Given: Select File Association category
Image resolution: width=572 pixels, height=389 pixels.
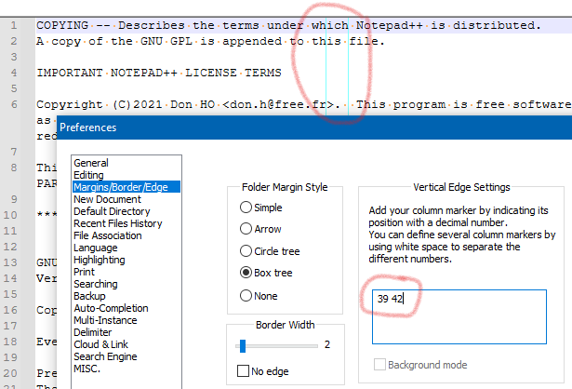Looking at the screenshot, I should pos(108,235).
